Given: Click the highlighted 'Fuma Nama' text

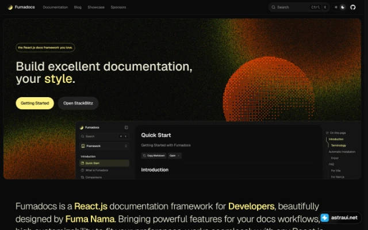Looking at the screenshot, I should [90, 219].
